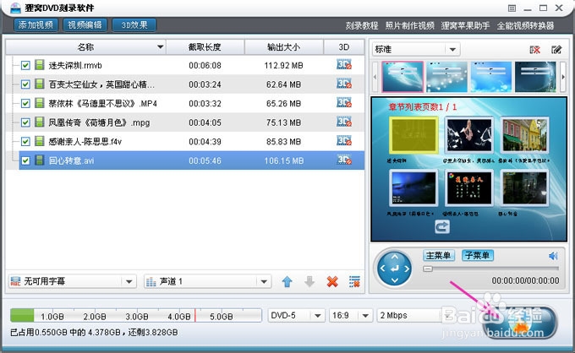Click the remove menu template icon
Image resolution: width=575 pixels, height=353 pixels.
point(535,50)
